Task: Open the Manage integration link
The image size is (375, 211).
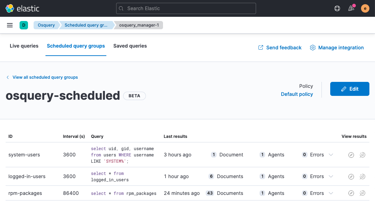Action: [337, 48]
